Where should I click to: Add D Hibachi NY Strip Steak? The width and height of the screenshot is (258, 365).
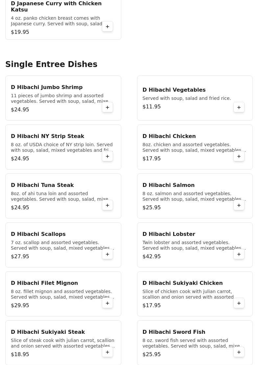[x=107, y=156]
